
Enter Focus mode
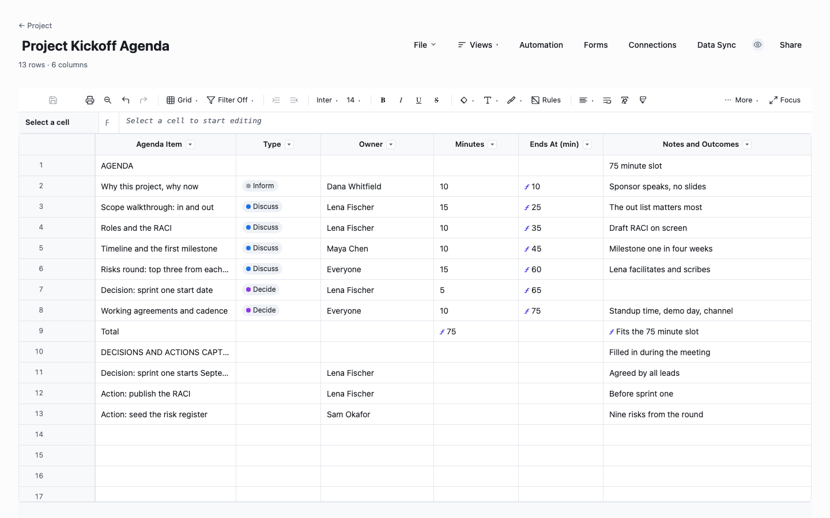785,100
